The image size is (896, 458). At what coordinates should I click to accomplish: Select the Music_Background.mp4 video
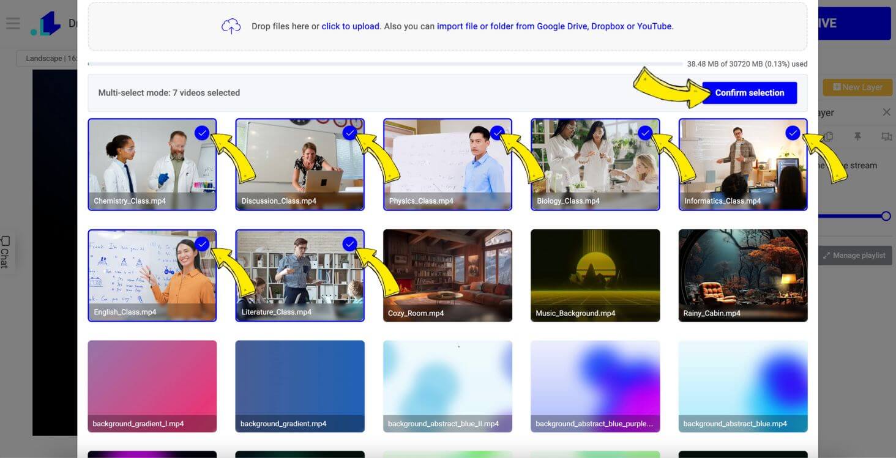[x=595, y=275]
